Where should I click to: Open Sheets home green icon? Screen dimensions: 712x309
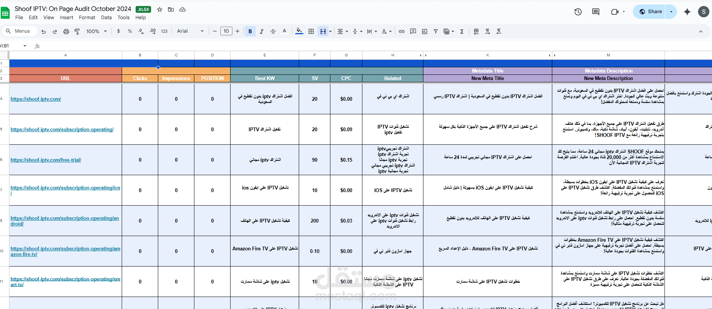5,12
